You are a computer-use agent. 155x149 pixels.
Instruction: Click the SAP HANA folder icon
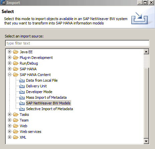[x=16, y=69]
